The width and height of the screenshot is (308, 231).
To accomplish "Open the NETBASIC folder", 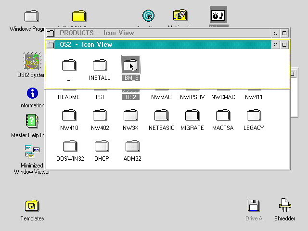I will [162, 115].
